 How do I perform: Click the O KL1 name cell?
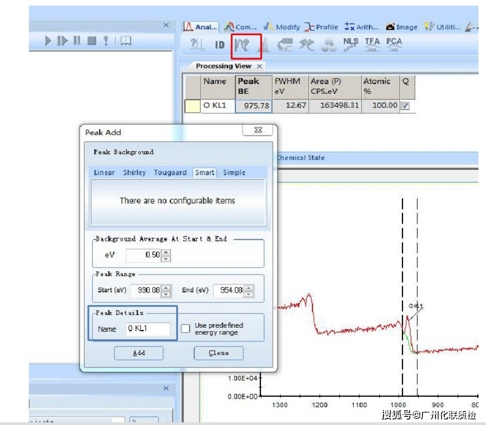pos(218,106)
